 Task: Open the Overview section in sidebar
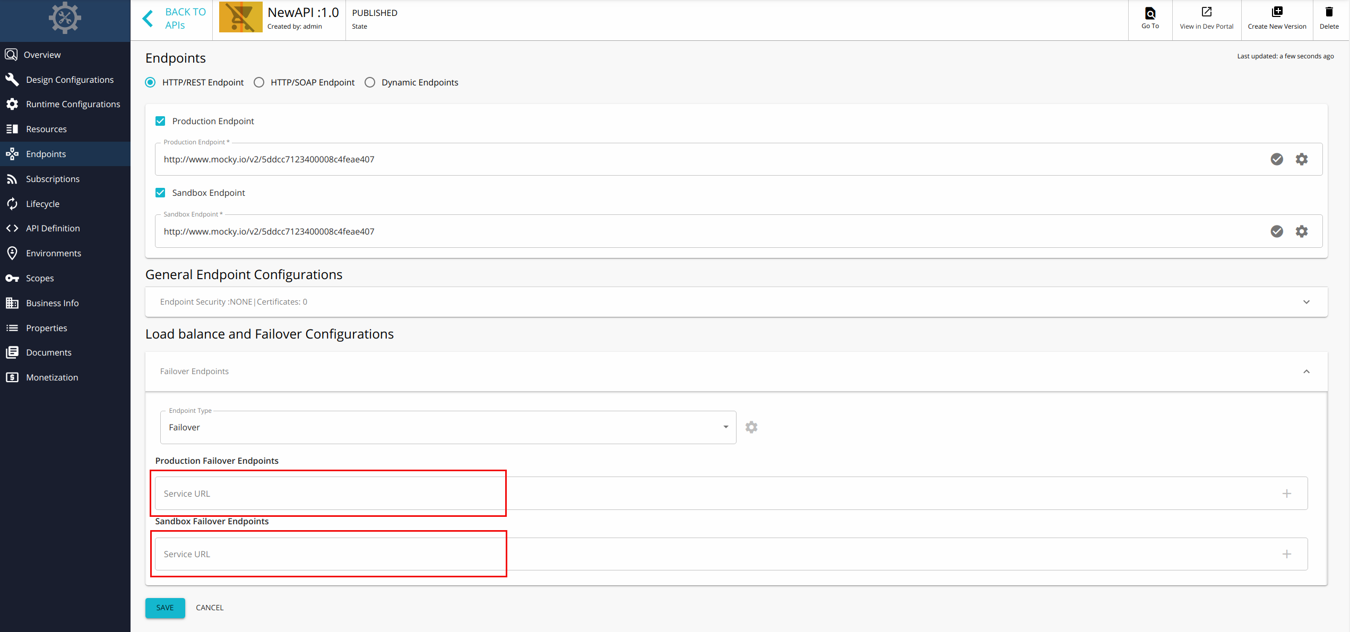[42, 54]
